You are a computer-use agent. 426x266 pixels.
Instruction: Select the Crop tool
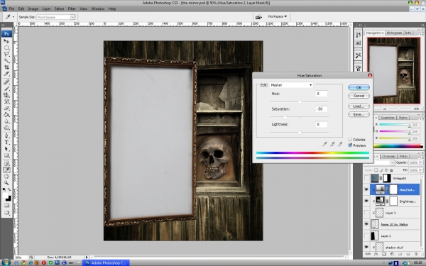6,67
